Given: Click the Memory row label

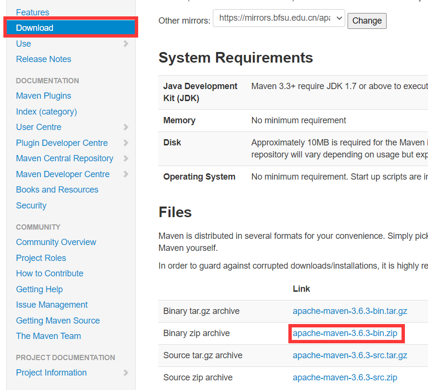Looking at the screenshot, I should click(179, 120).
